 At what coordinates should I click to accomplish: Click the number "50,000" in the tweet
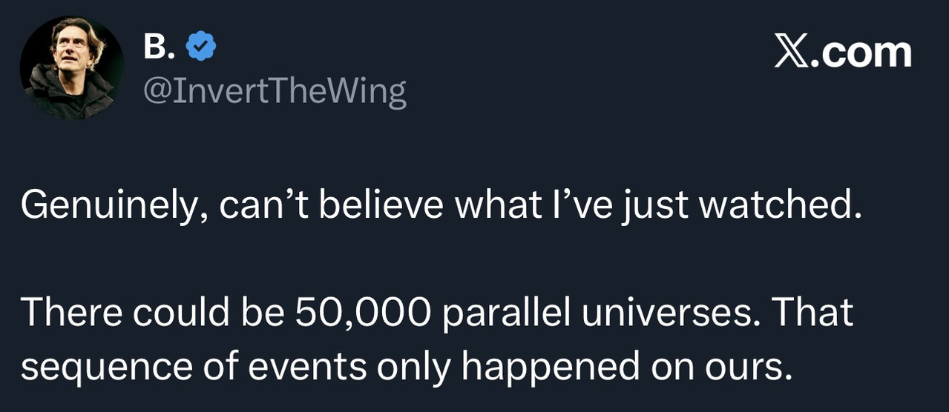point(363,313)
